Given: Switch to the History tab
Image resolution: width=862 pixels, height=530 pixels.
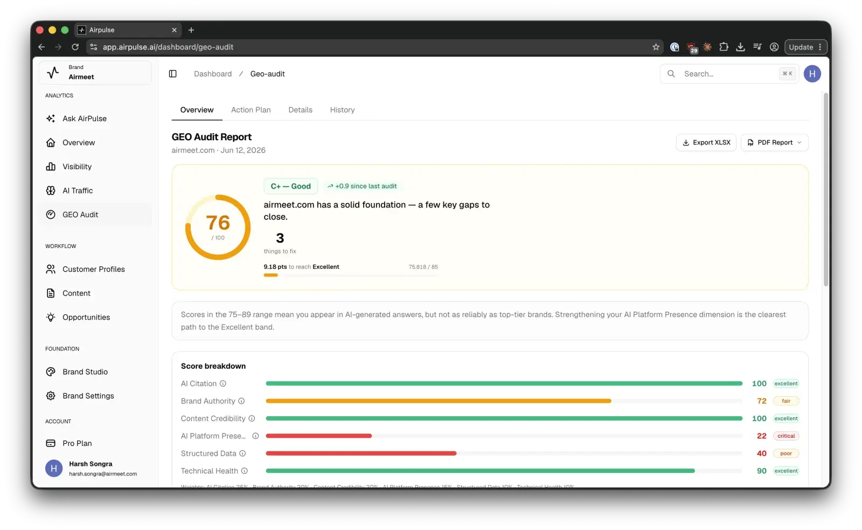Looking at the screenshot, I should tap(343, 110).
